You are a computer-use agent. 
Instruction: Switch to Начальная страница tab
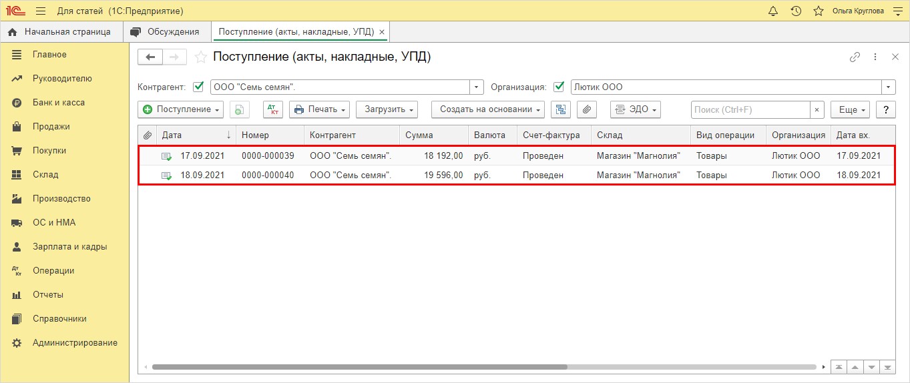(61, 31)
